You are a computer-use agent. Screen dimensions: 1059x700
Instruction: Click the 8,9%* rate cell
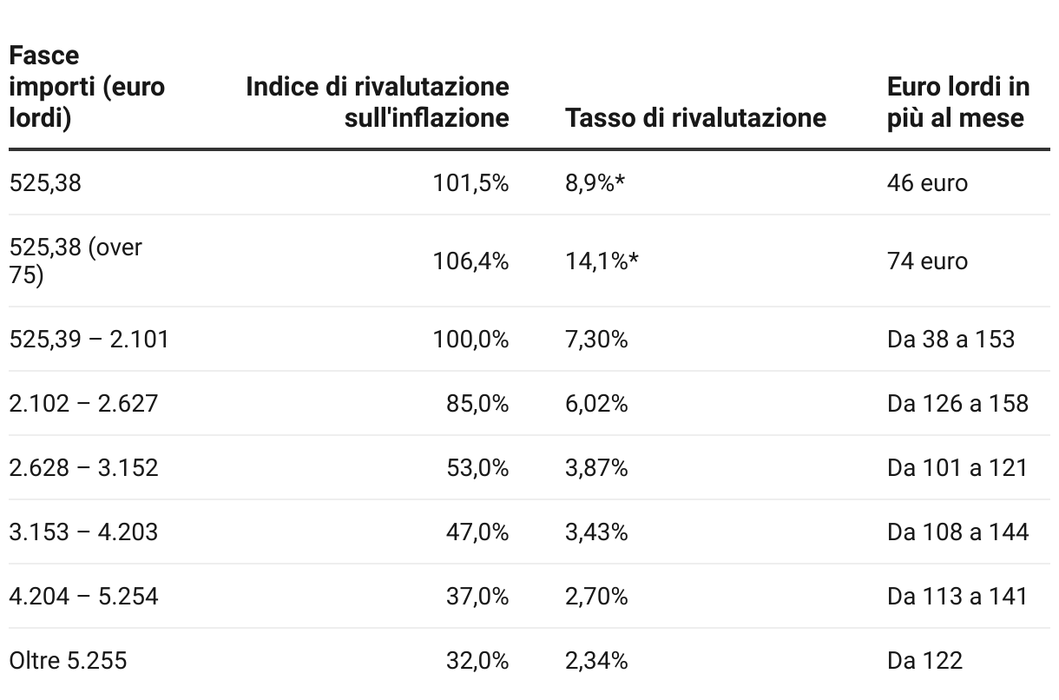click(x=595, y=183)
